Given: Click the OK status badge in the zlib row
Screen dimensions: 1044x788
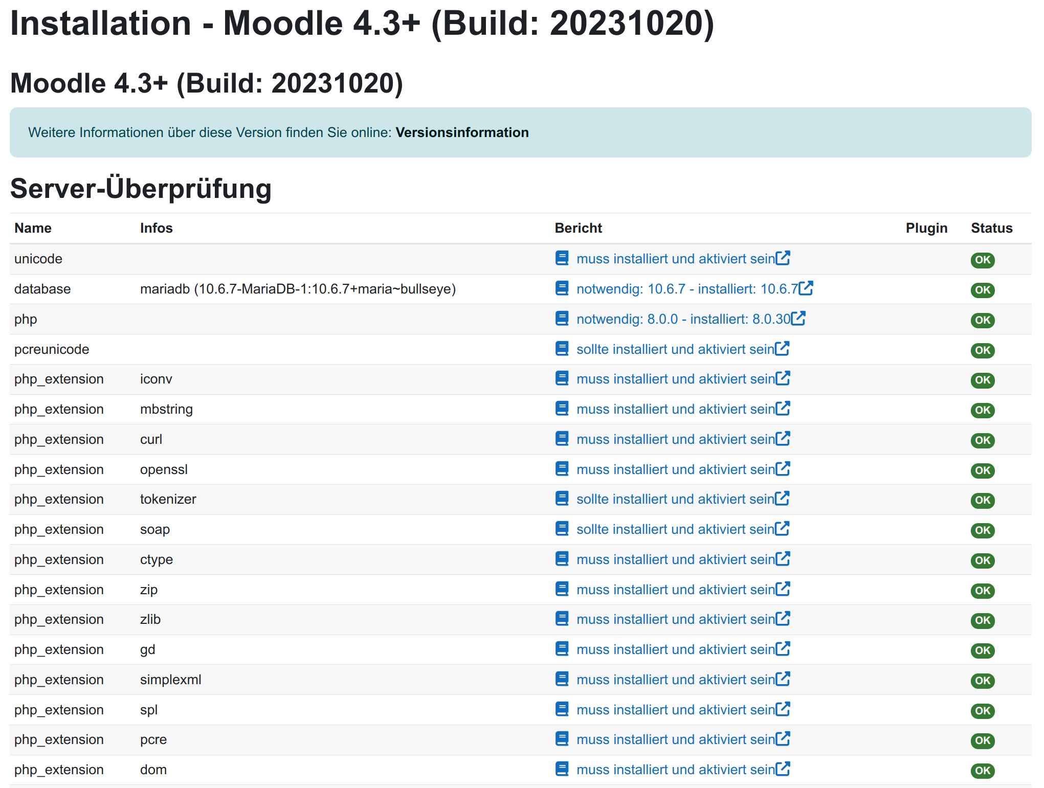Looking at the screenshot, I should 982,620.
